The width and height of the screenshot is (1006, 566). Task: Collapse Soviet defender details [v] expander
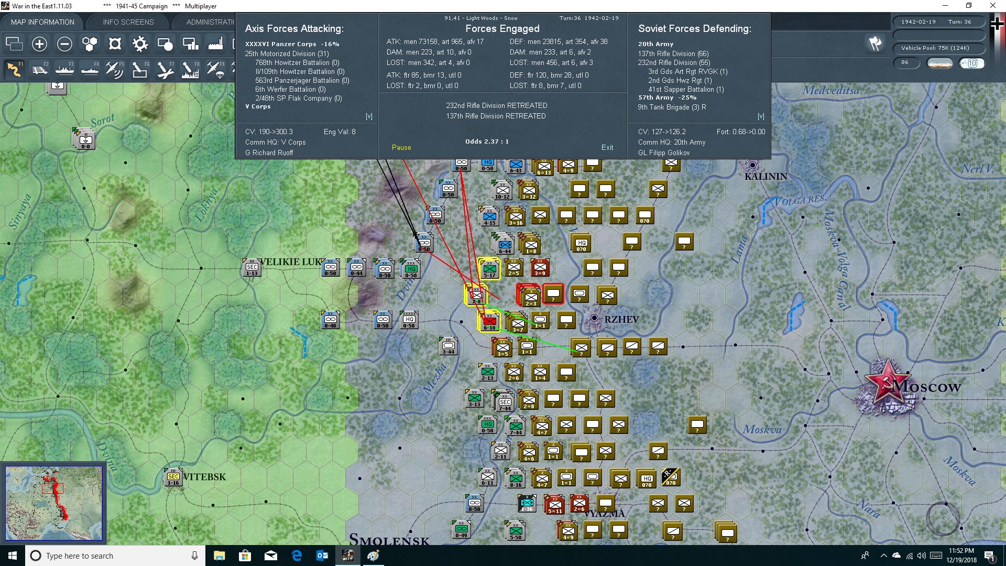(x=761, y=116)
